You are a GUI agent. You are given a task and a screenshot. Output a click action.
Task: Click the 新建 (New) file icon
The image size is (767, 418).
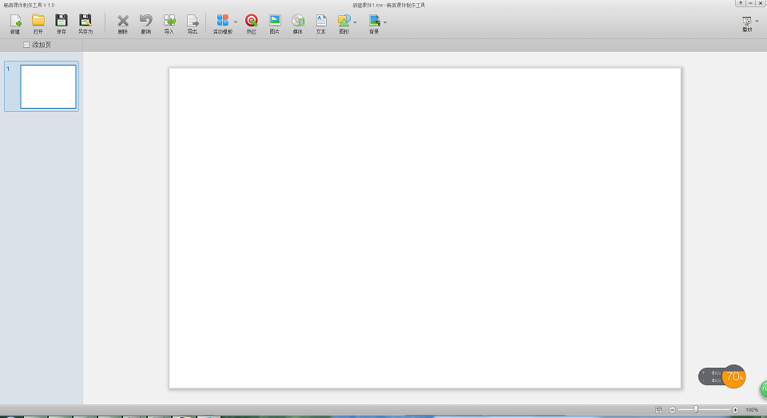pyautogui.click(x=15, y=22)
